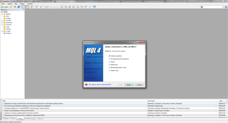
Task: Expand the Include folder
Action: pos(2,20)
